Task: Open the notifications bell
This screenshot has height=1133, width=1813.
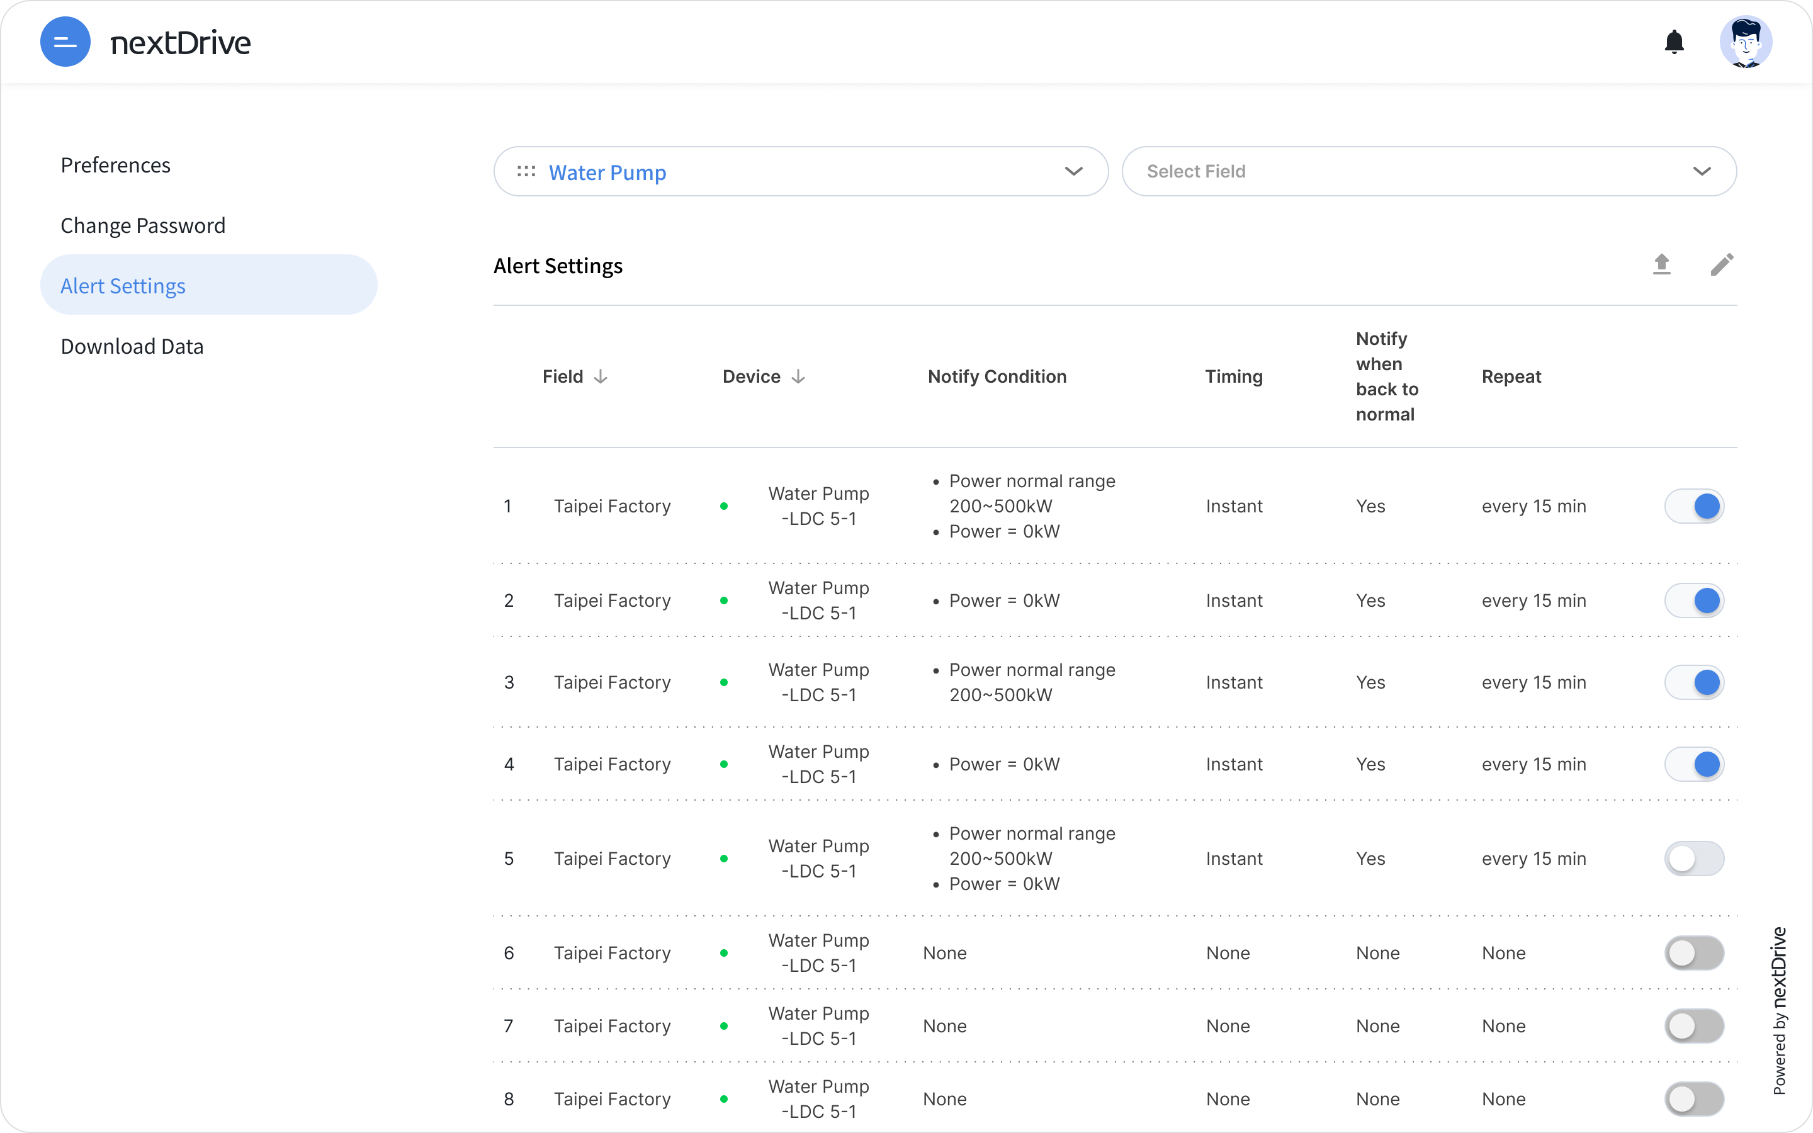Action: click(x=1674, y=42)
